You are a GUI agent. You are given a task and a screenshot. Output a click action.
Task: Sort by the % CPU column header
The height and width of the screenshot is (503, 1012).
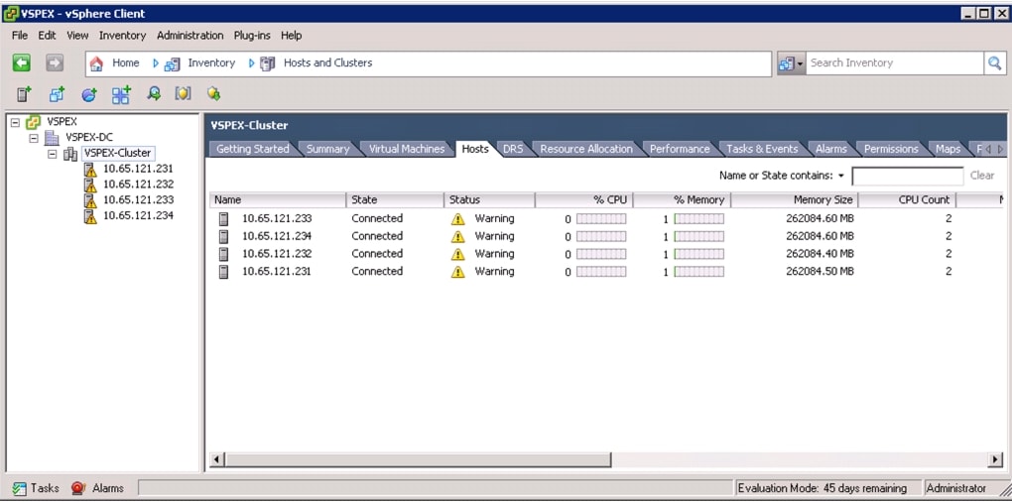click(583, 200)
